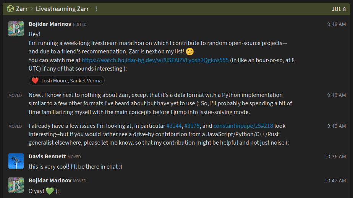Screen dimensions: 353x198
Task: Open Bojidar Marinov's avatar on the 10:42 AM message
Action: point(16,185)
